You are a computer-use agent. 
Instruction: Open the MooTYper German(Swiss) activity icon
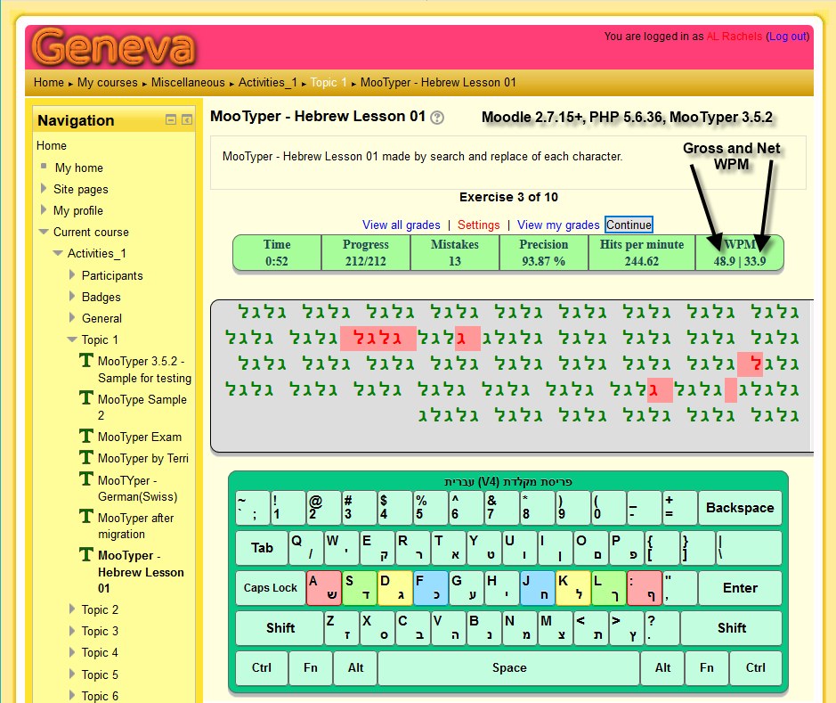pyautogui.click(x=85, y=479)
